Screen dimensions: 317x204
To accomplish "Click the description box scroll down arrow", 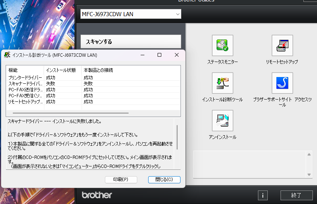I will tap(309, 175).
